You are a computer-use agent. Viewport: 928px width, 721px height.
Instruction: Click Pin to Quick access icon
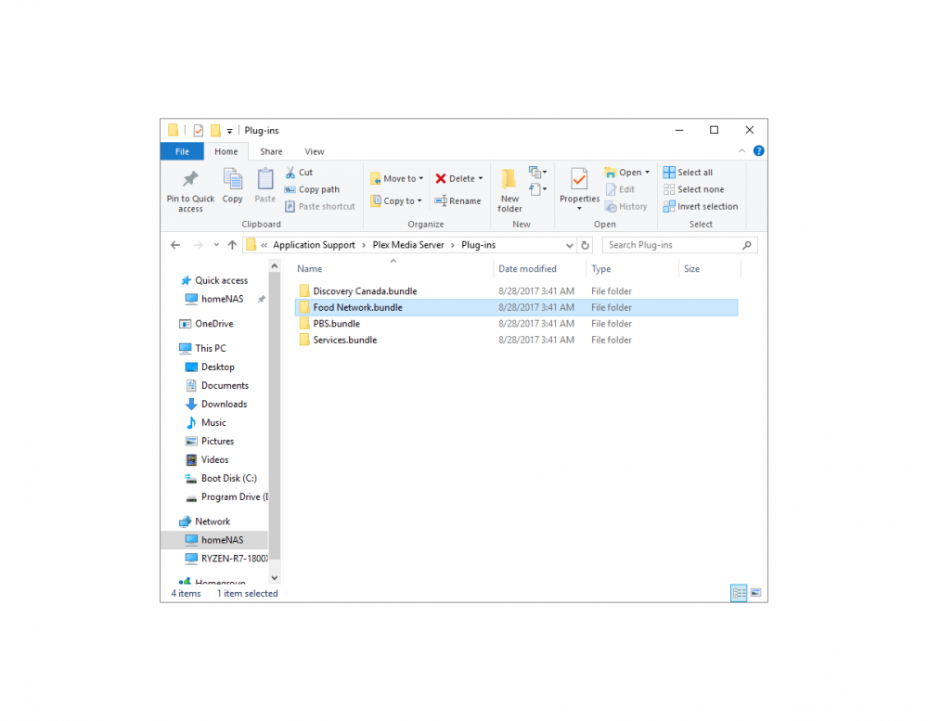190,179
